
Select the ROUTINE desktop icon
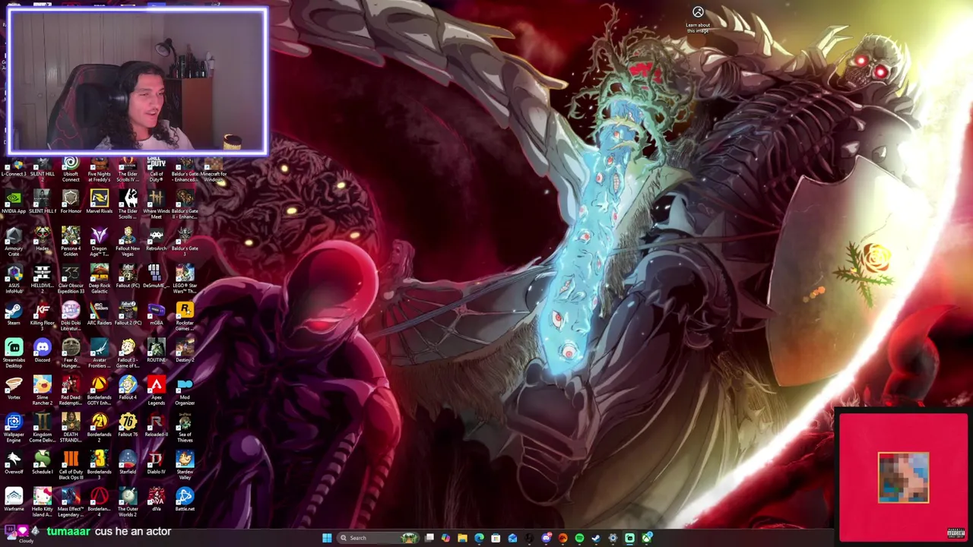click(156, 351)
